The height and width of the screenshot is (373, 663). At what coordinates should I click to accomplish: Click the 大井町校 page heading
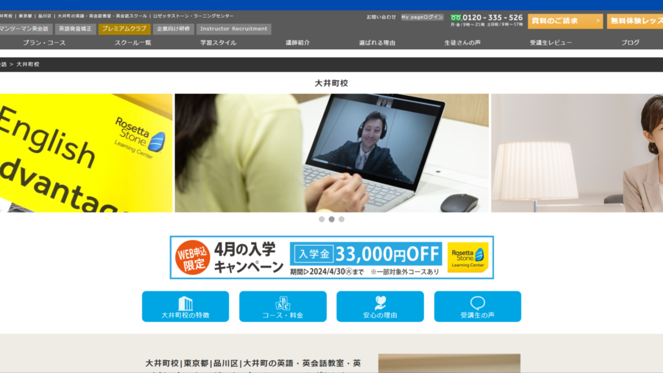click(331, 84)
